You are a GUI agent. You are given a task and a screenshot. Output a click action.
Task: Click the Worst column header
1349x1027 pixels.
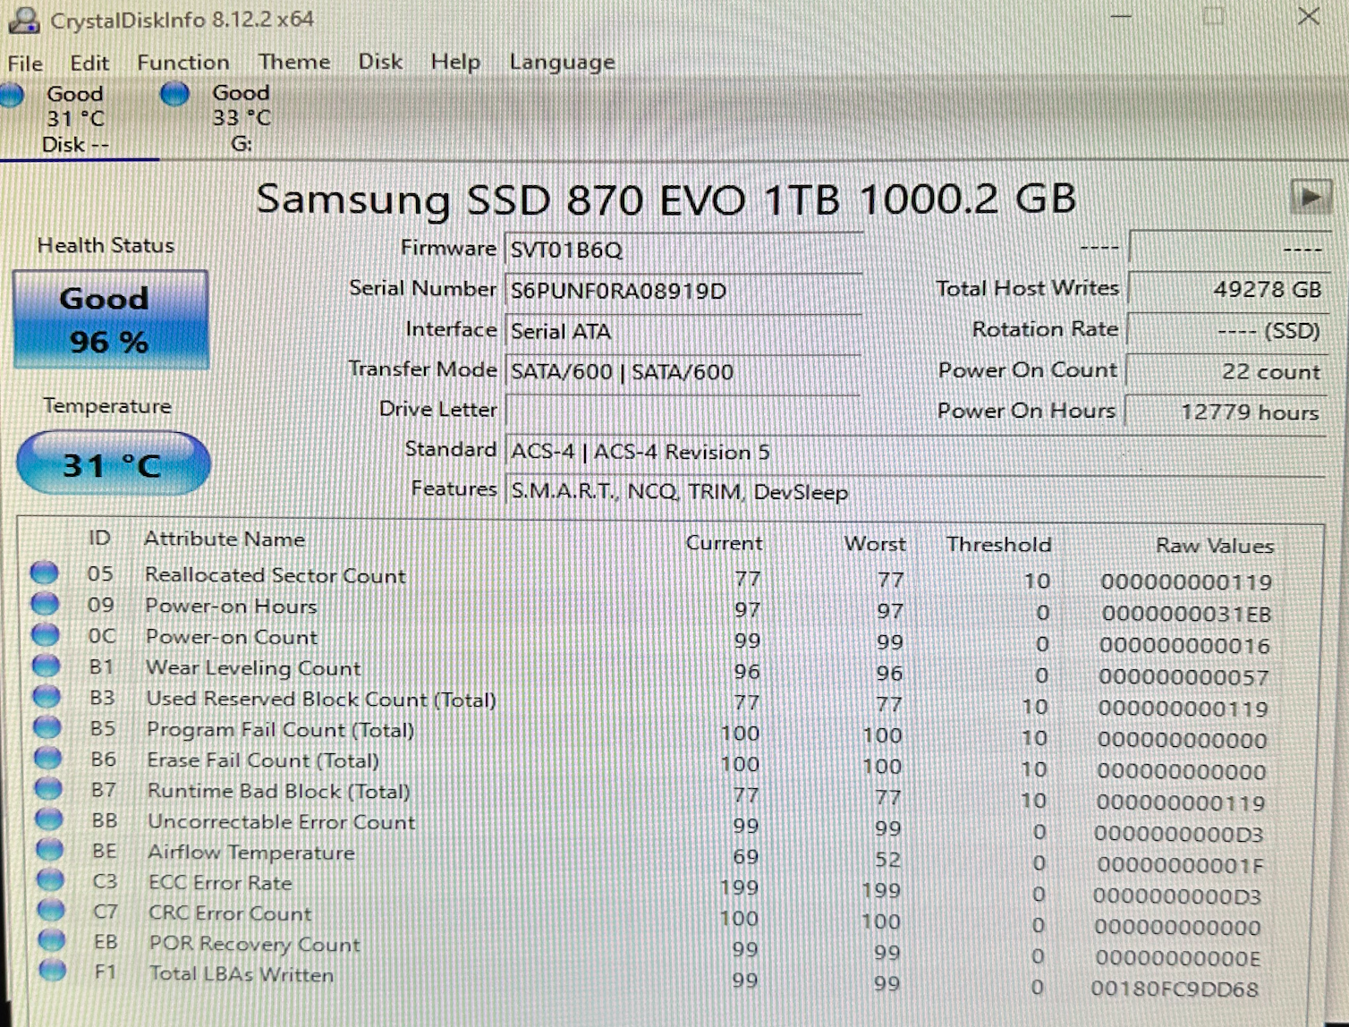(x=875, y=544)
